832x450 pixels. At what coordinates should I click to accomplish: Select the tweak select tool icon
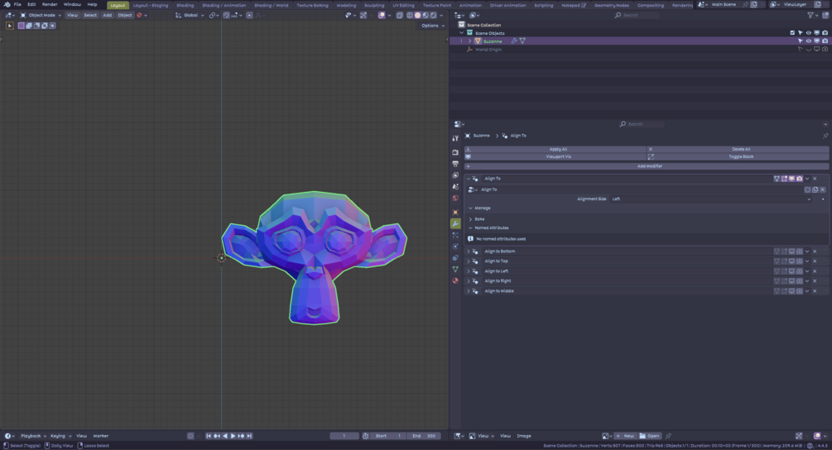point(10,26)
